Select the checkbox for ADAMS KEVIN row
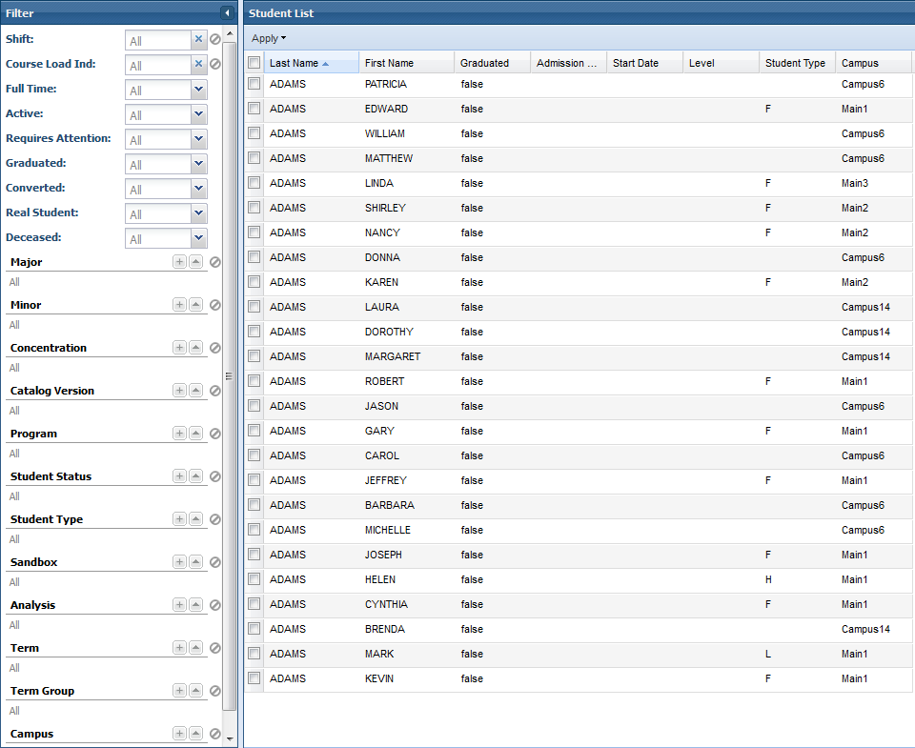The width and height of the screenshot is (915, 748). click(254, 678)
